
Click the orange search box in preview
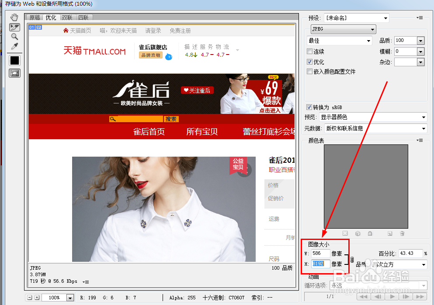coord(136,119)
